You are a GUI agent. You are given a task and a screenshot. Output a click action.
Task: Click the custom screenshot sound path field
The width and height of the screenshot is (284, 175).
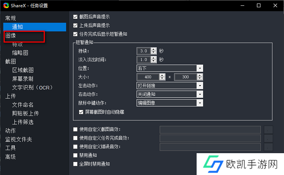(210, 130)
